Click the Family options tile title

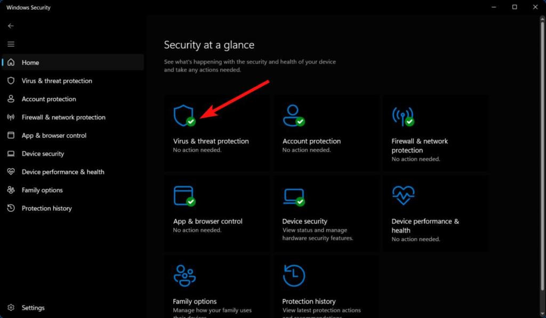(195, 301)
